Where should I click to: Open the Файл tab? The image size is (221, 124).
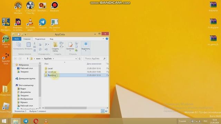pos(17,39)
